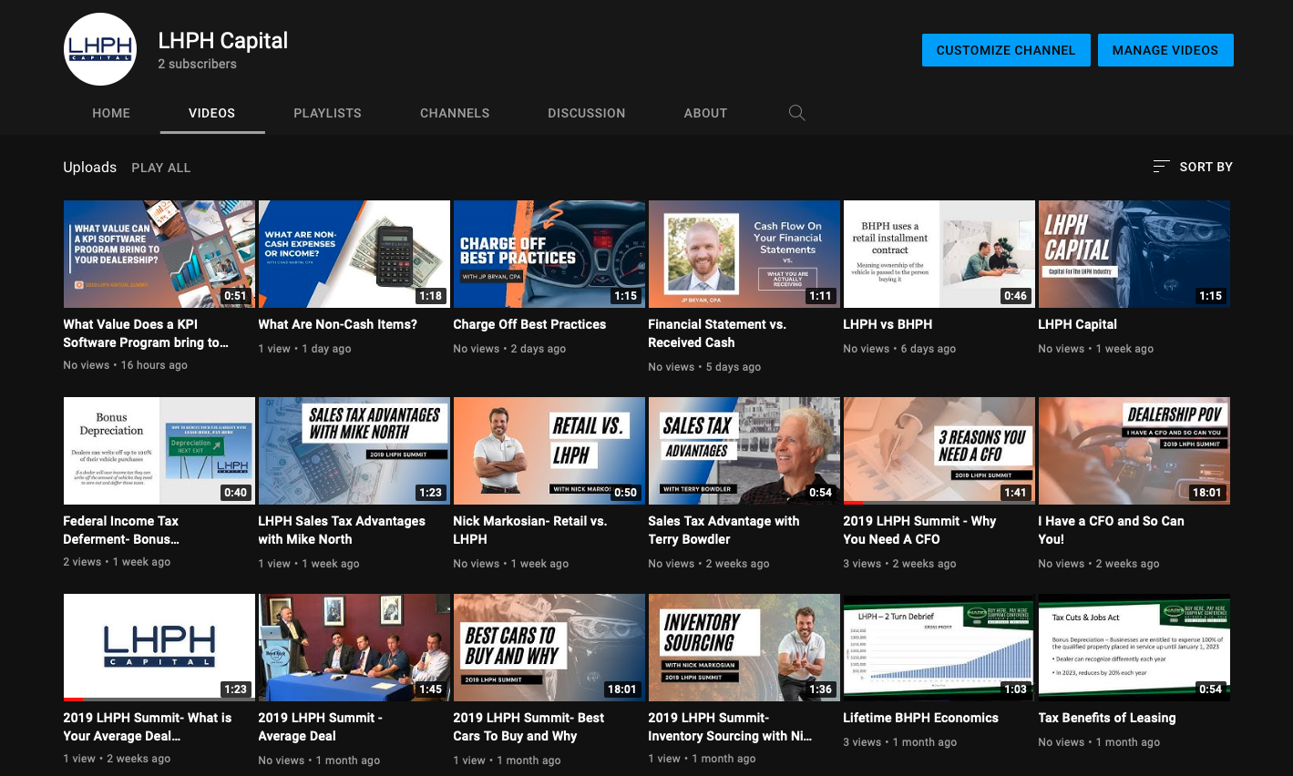
Task: Click the channel search magnifier icon
Action: [796, 113]
